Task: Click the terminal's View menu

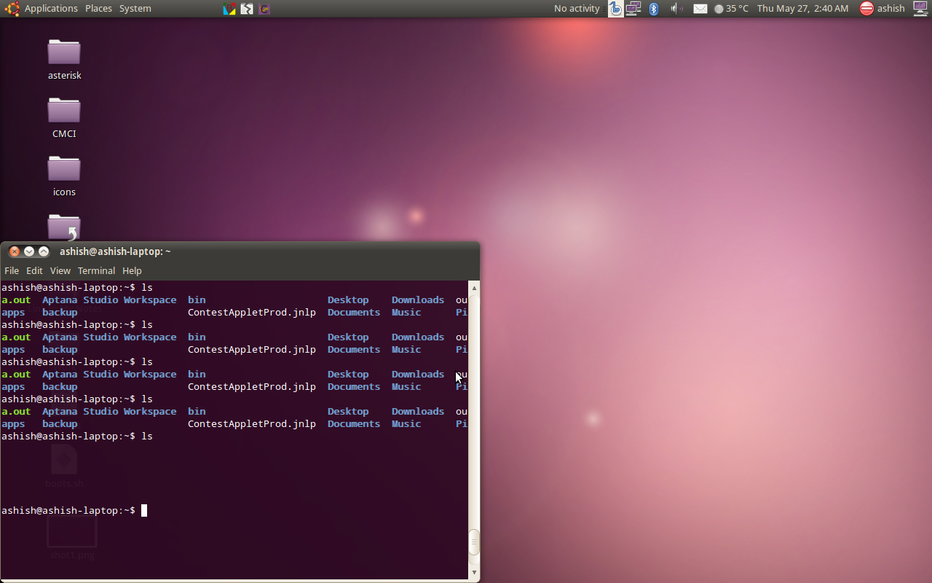Action: tap(60, 270)
